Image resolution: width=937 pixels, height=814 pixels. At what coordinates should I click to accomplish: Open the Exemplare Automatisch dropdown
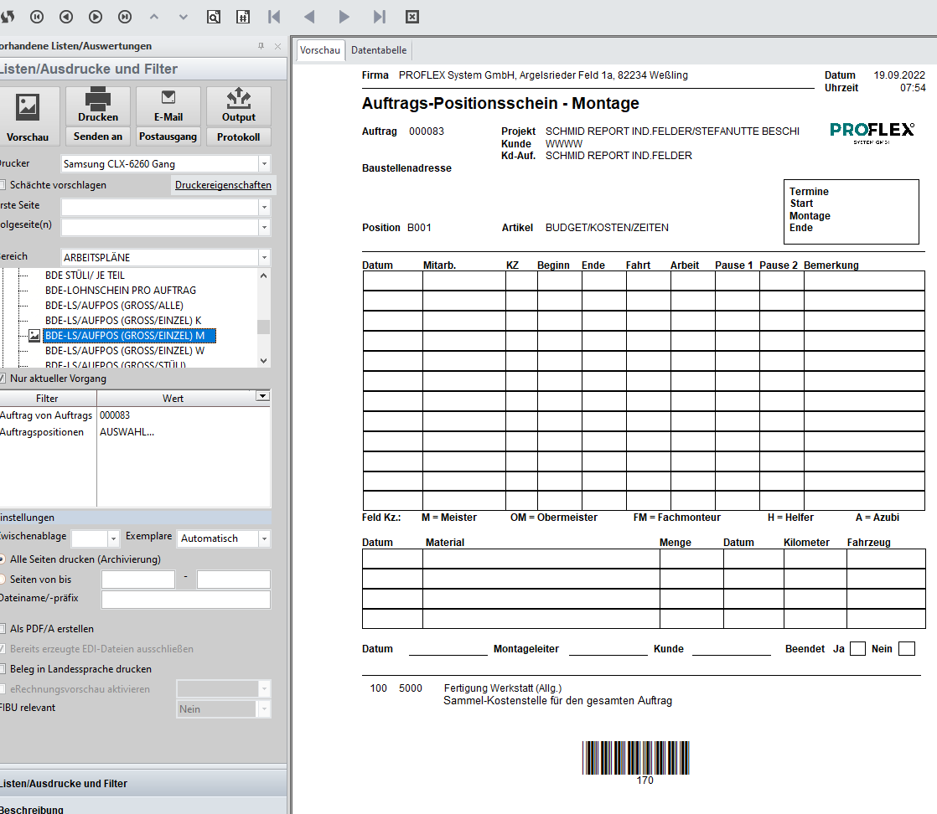(x=265, y=538)
